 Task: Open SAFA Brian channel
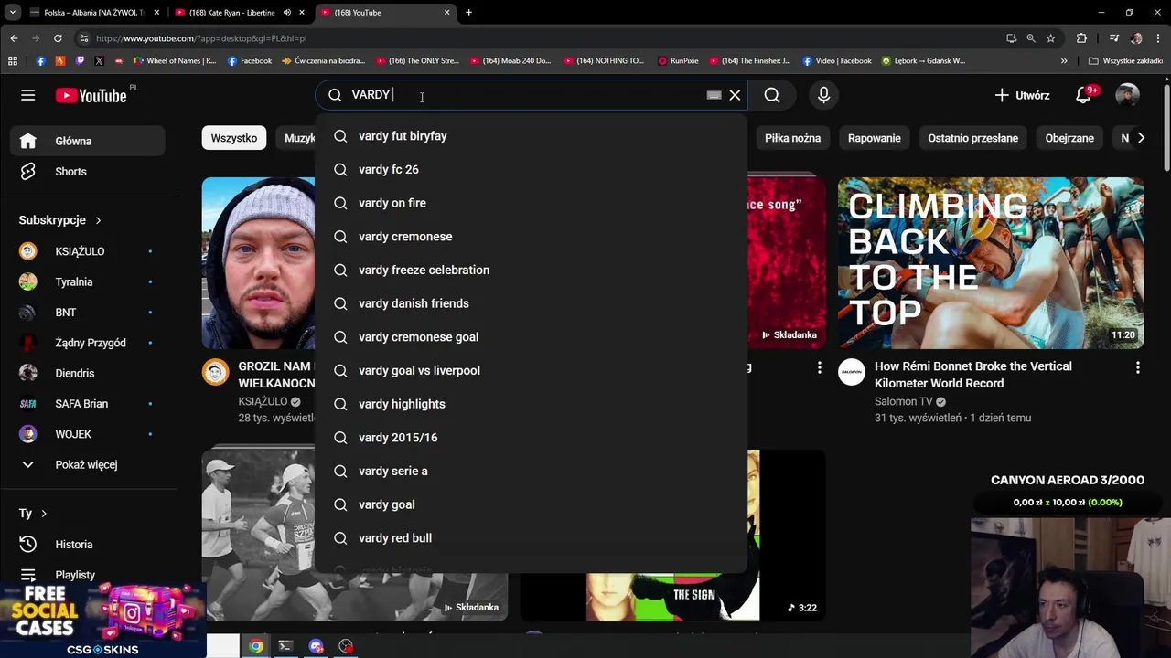click(88, 404)
